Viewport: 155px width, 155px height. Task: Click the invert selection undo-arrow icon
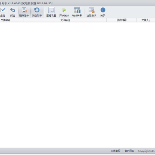[x=12, y=10]
